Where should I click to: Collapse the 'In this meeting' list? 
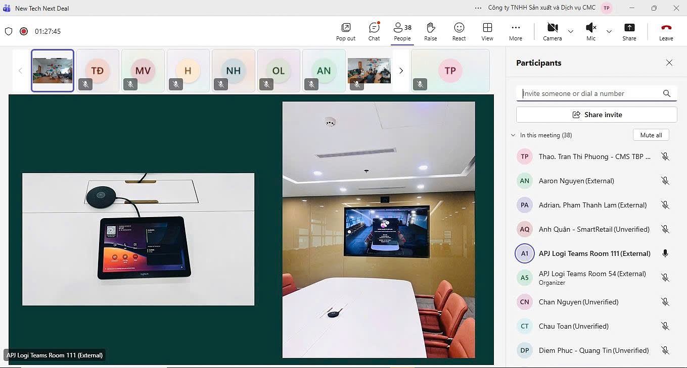tap(513, 135)
